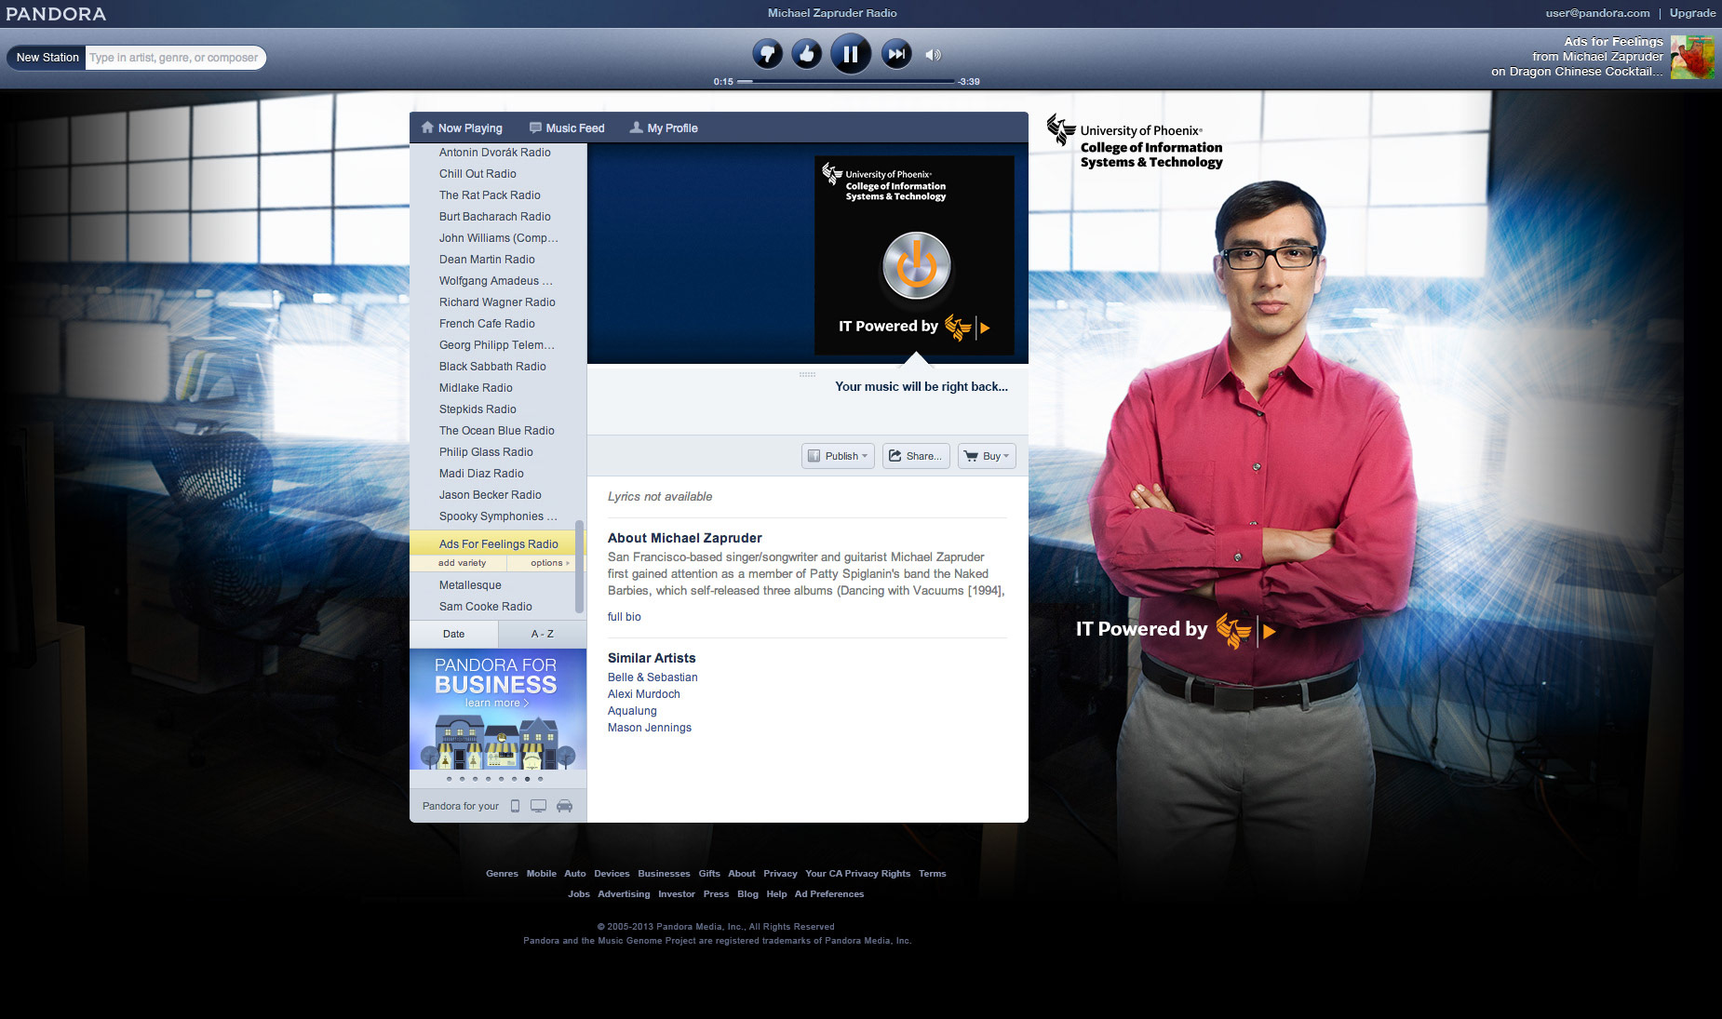
Task: Click the Ads for Feelings album art thumbnail
Action: click(1692, 57)
